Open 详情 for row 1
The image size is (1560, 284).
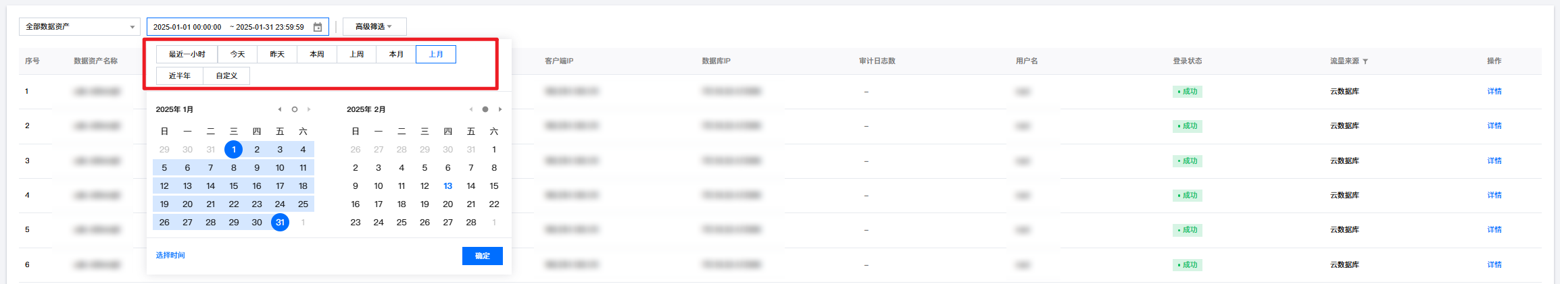[1494, 91]
